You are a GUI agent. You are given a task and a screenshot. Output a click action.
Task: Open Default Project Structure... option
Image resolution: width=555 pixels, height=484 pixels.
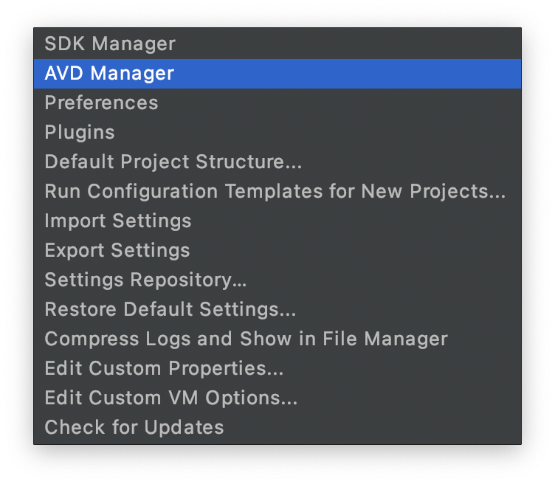[x=277, y=162]
